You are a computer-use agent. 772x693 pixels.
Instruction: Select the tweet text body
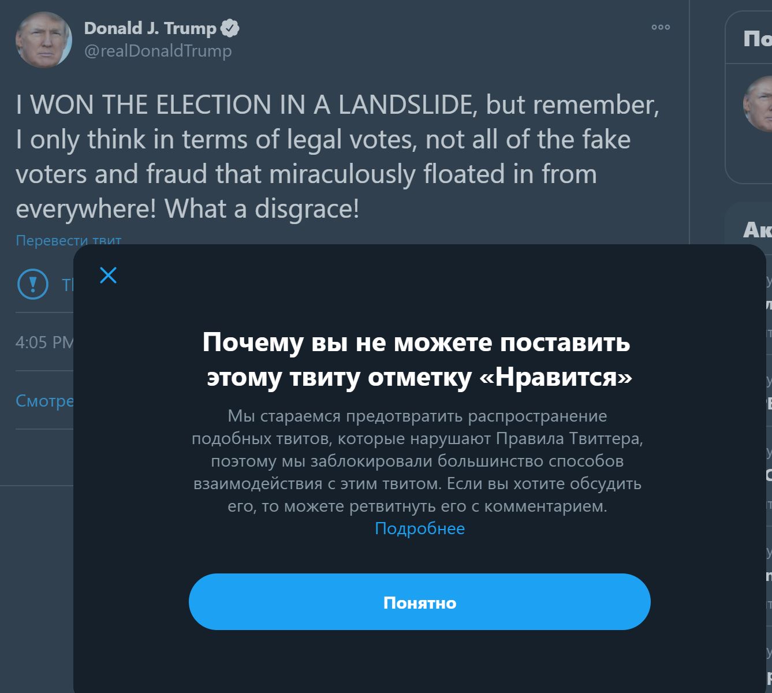pyautogui.click(x=338, y=156)
